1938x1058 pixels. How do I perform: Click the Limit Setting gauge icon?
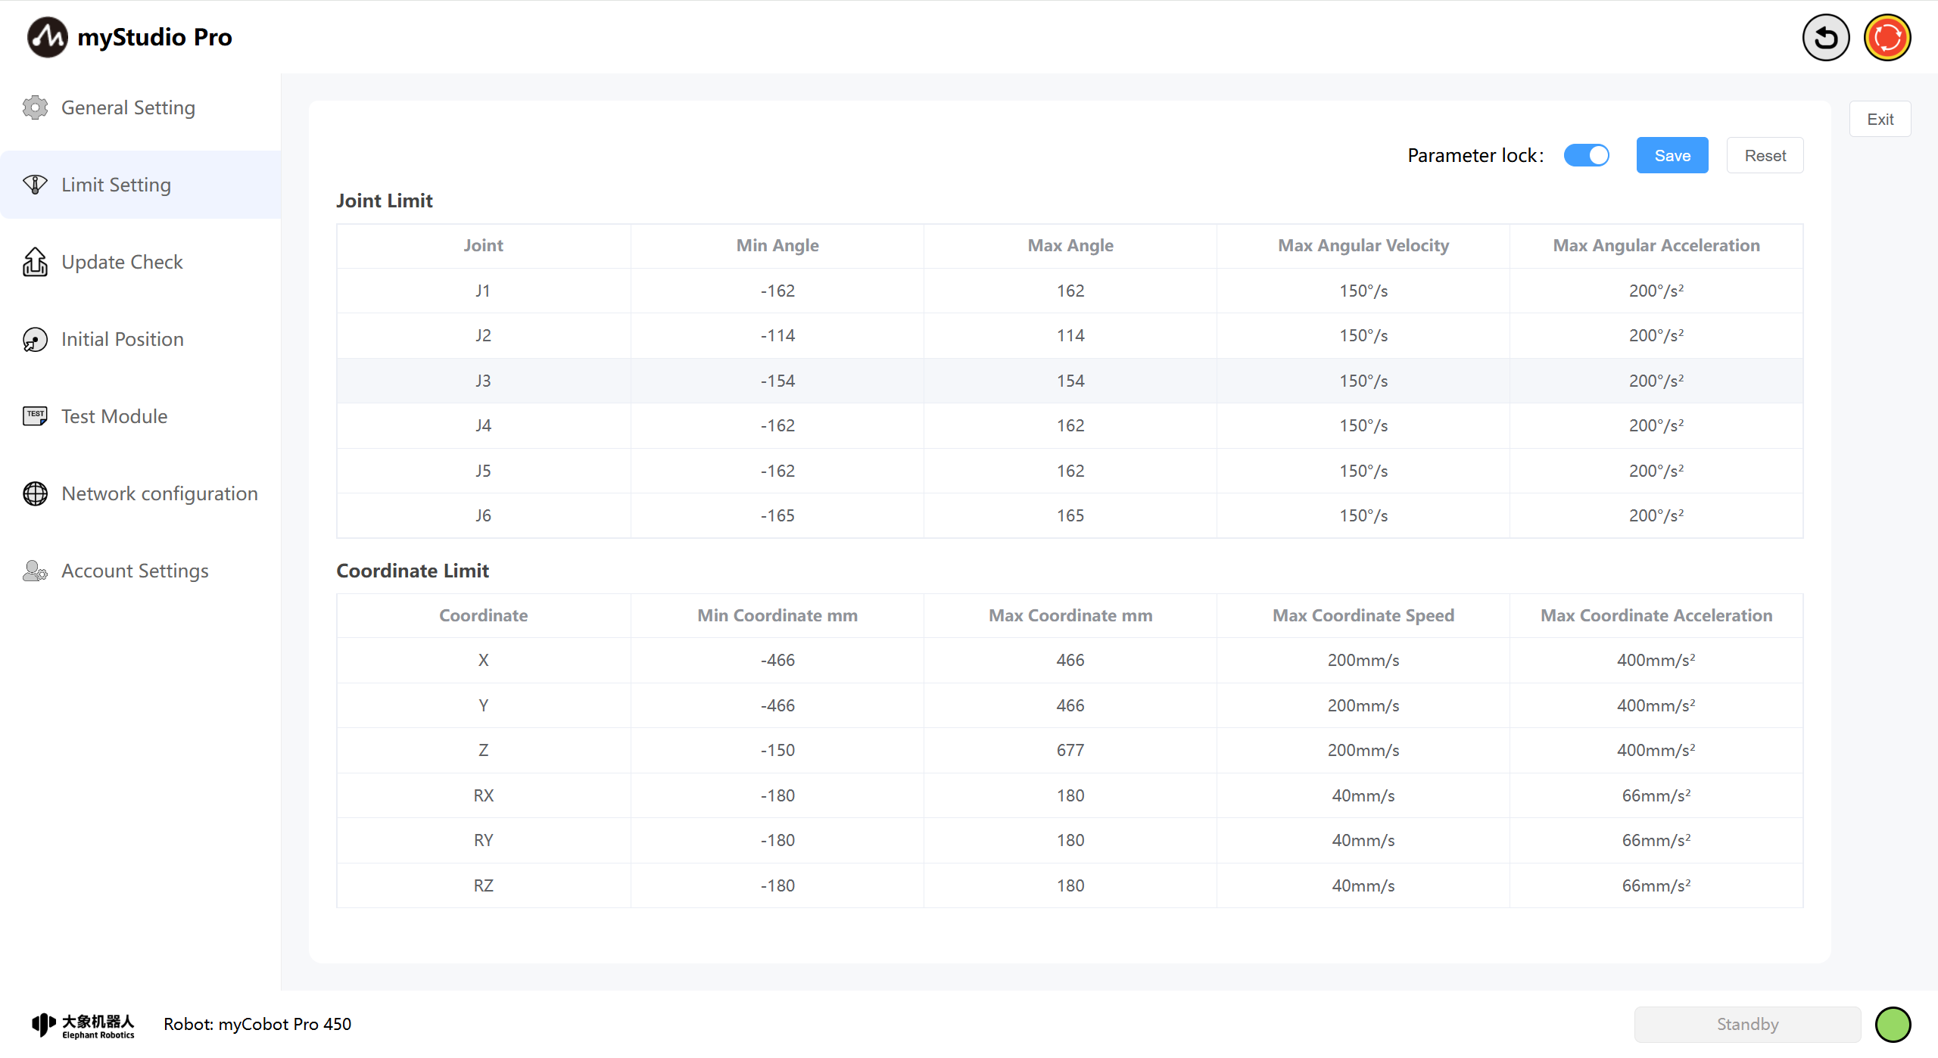pos(35,185)
